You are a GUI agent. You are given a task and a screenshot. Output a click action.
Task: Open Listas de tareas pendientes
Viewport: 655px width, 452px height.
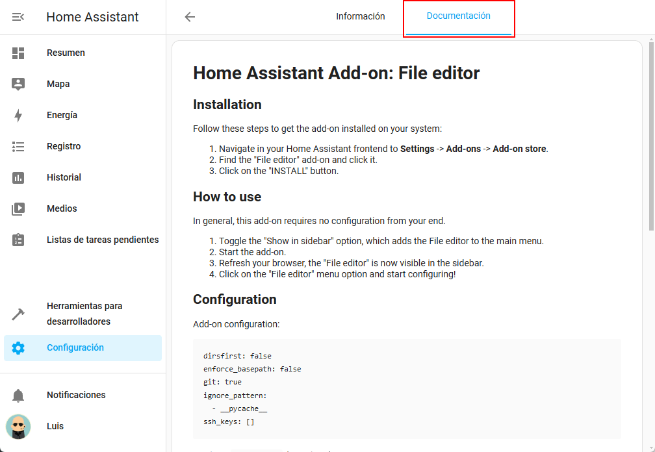point(103,240)
